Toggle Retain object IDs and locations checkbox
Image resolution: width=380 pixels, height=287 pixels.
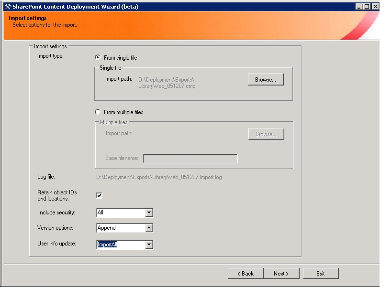tap(99, 195)
